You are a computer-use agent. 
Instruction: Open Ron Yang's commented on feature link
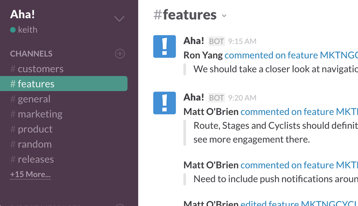tap(291, 55)
